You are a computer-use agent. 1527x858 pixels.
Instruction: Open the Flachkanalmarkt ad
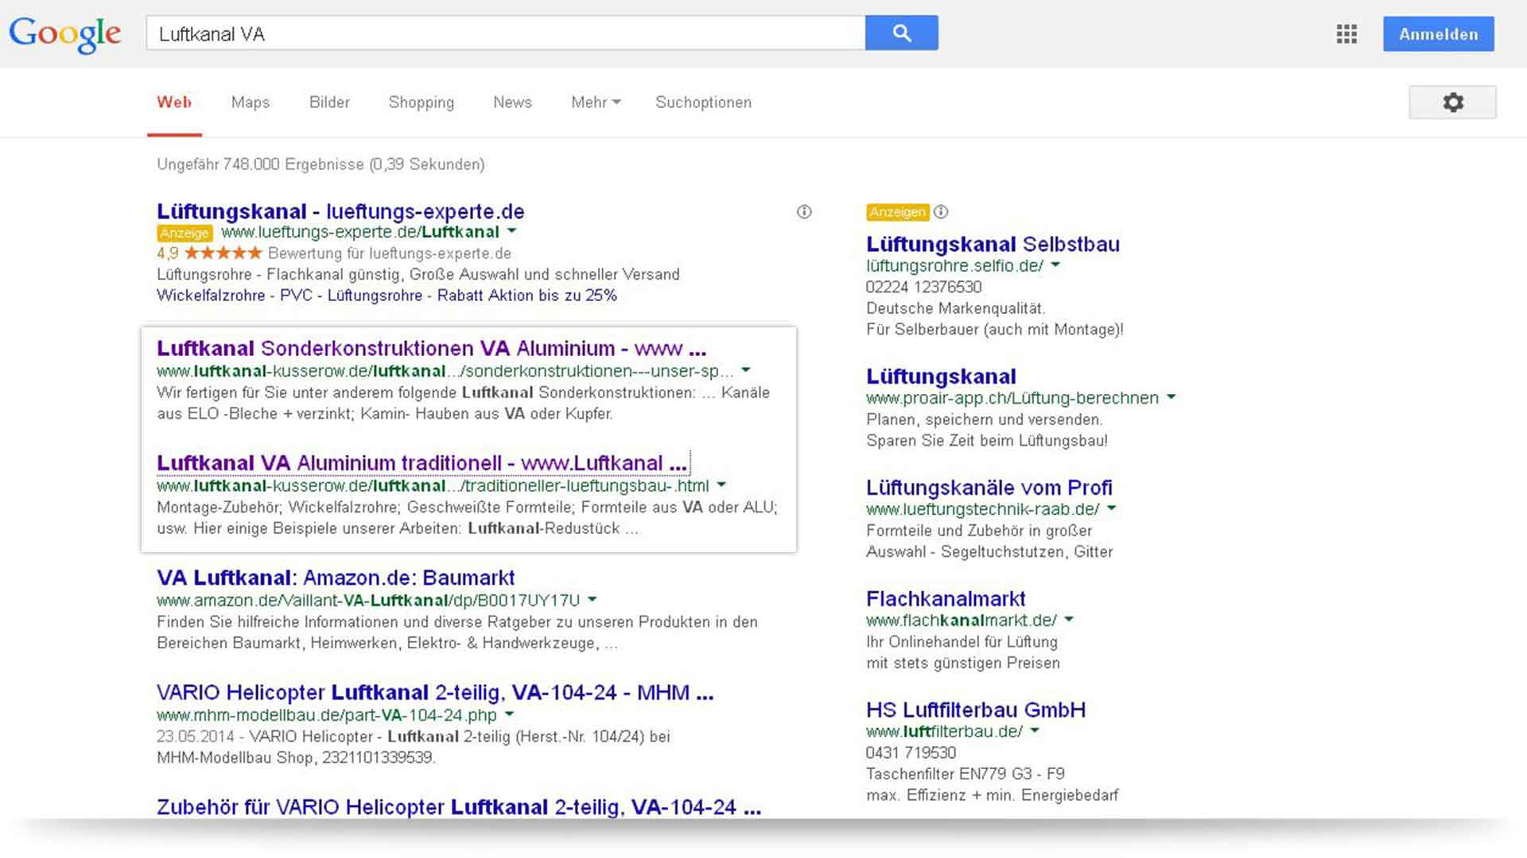pyautogui.click(x=946, y=599)
